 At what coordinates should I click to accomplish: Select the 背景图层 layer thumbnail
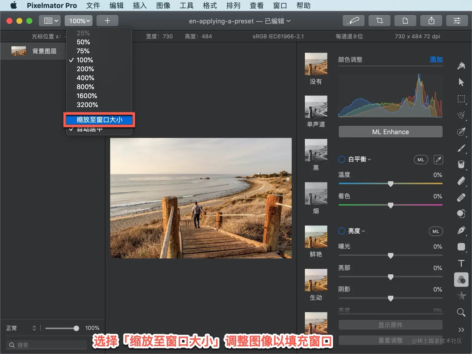(19, 51)
